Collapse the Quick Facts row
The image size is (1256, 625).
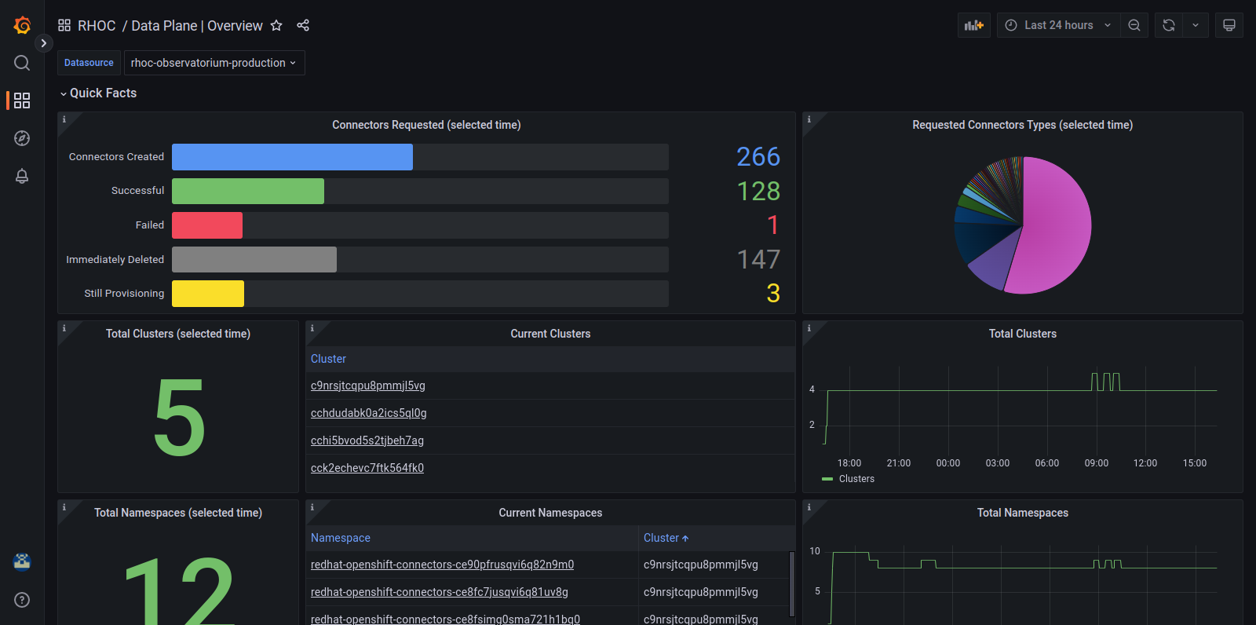tap(98, 93)
